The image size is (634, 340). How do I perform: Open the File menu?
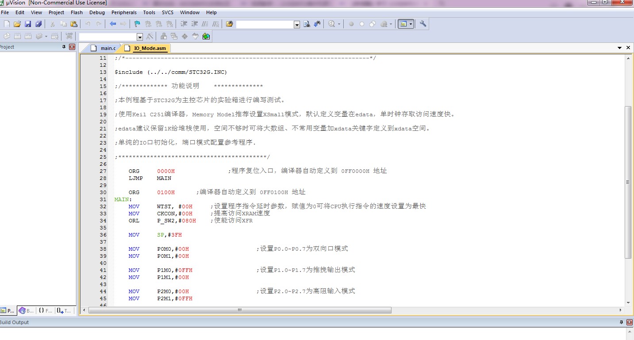5,12
